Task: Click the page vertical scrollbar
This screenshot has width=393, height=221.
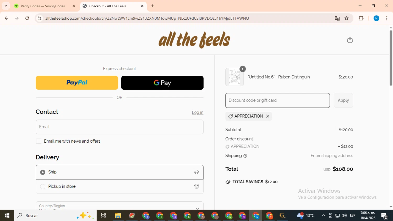Action: (391, 58)
